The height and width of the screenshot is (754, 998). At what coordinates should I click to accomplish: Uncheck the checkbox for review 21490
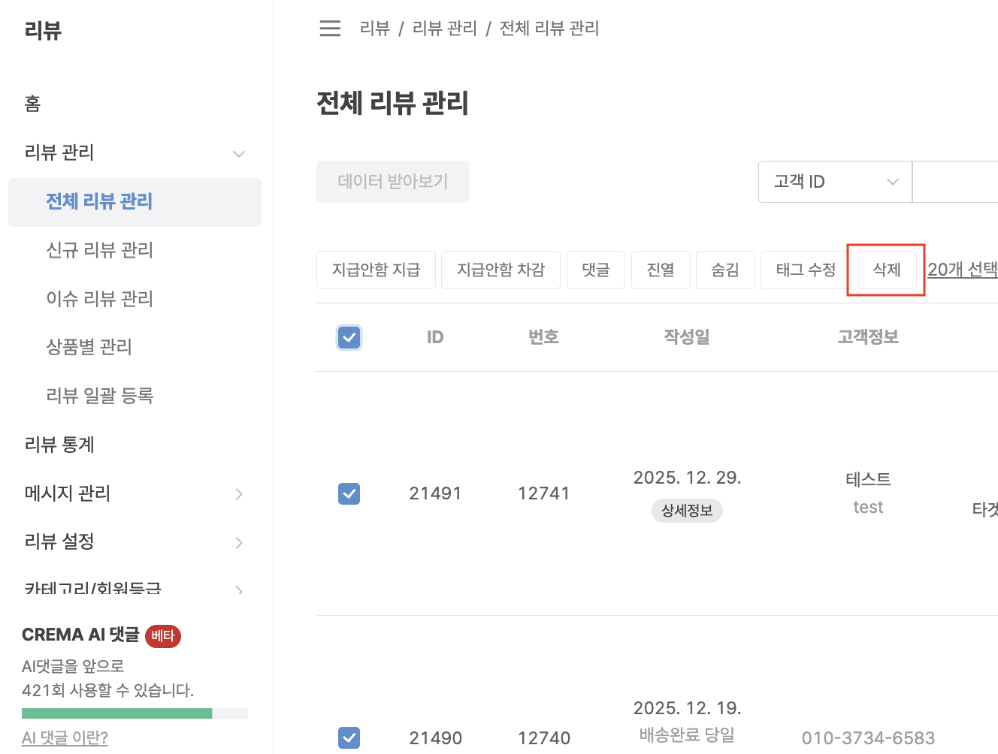coord(349,737)
